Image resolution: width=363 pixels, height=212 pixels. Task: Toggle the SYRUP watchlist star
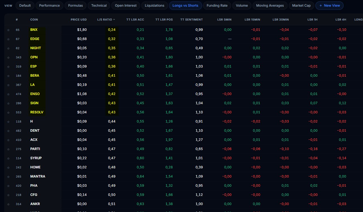8,158
